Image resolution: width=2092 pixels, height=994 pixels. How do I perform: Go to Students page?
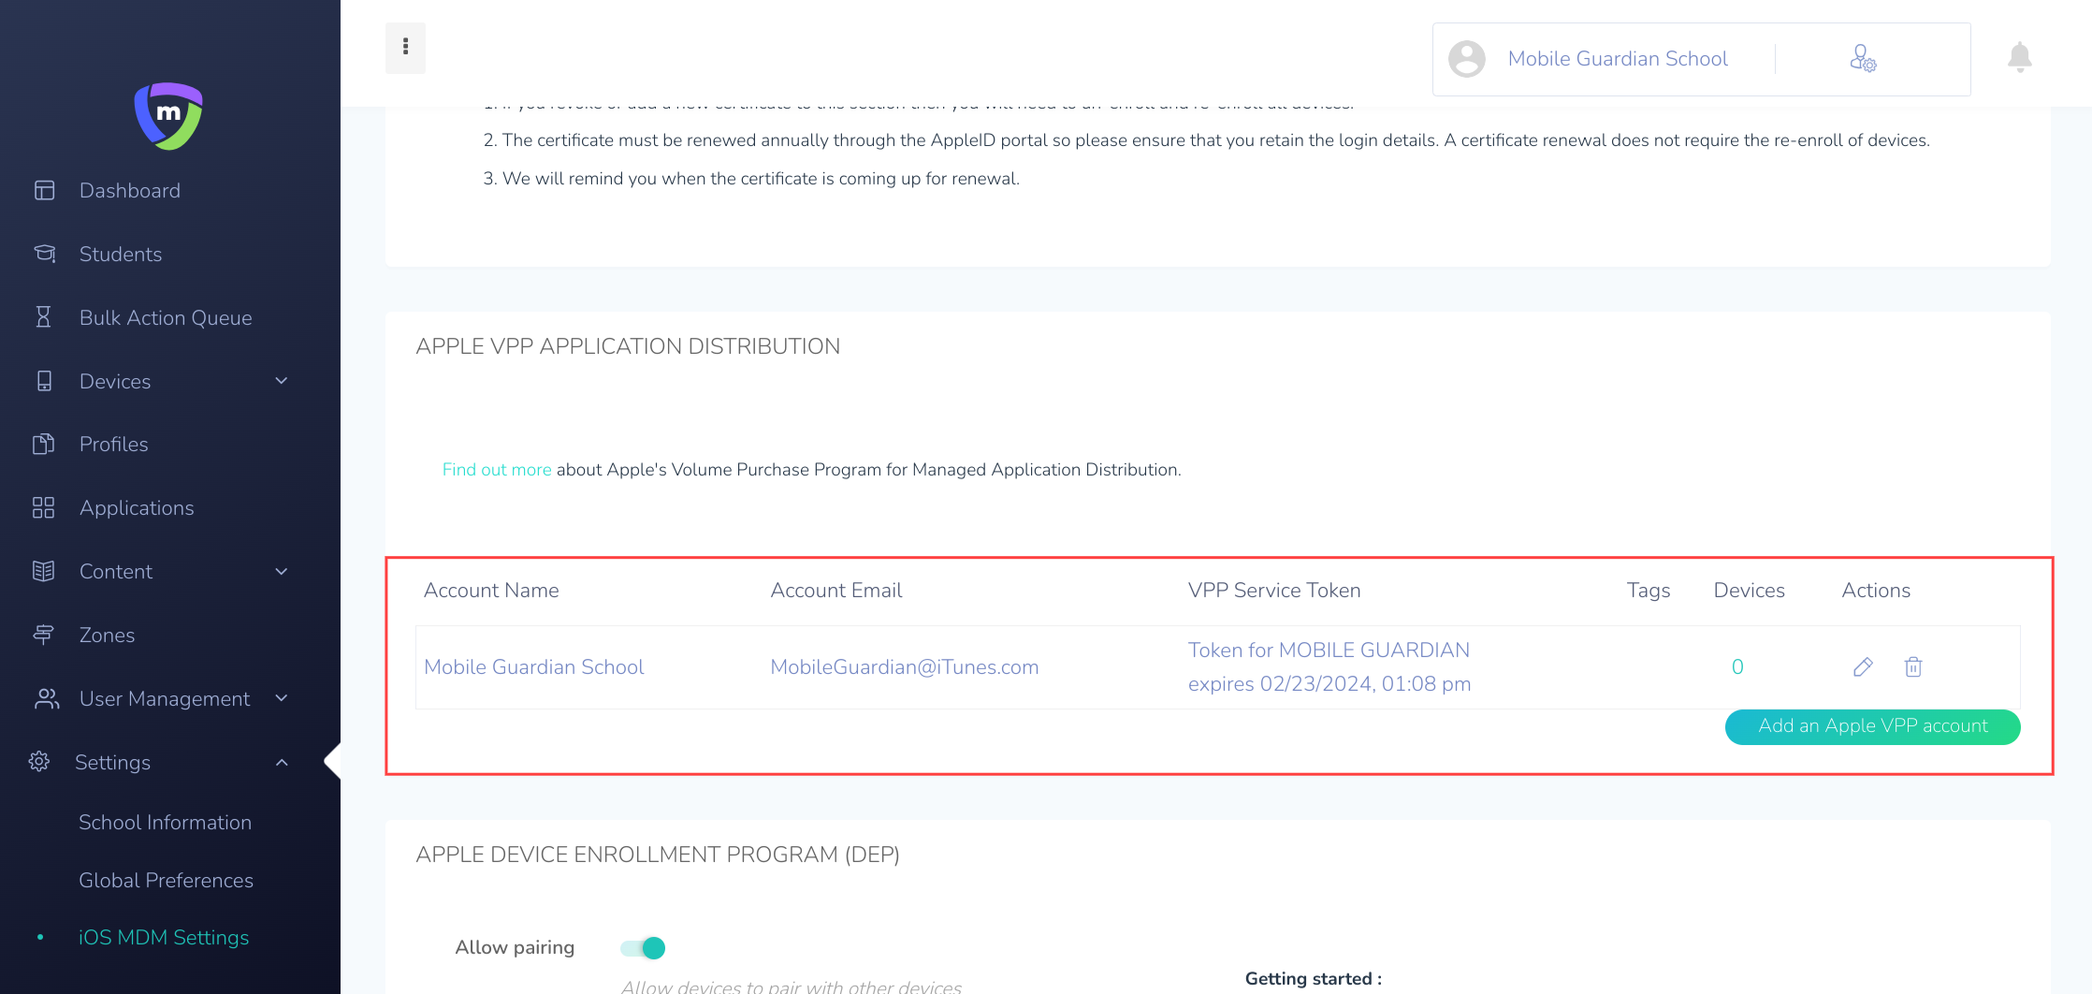click(121, 254)
